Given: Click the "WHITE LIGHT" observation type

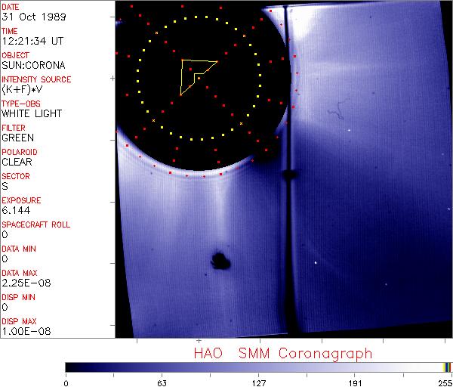Looking at the screenshot, I should pyautogui.click(x=31, y=113).
